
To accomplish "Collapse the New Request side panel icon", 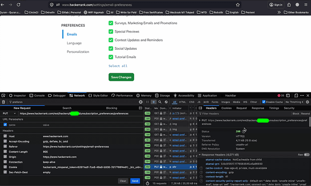I will coord(140,108).
